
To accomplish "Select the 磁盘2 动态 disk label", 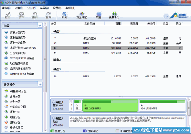I will click(x=59, y=121).
